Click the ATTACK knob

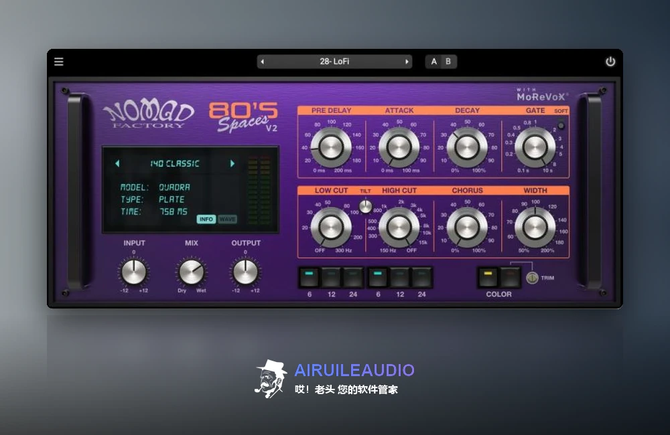click(x=399, y=148)
